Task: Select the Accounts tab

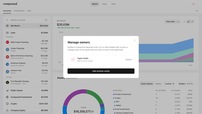Action: point(7,11)
